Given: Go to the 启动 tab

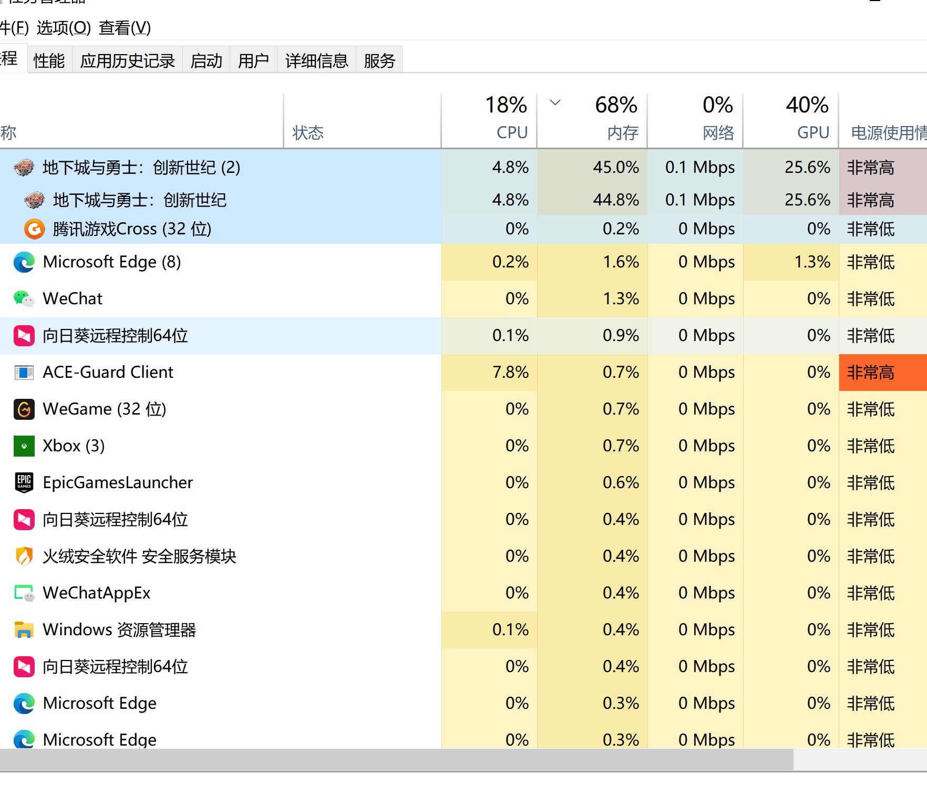Looking at the screenshot, I should point(206,60).
